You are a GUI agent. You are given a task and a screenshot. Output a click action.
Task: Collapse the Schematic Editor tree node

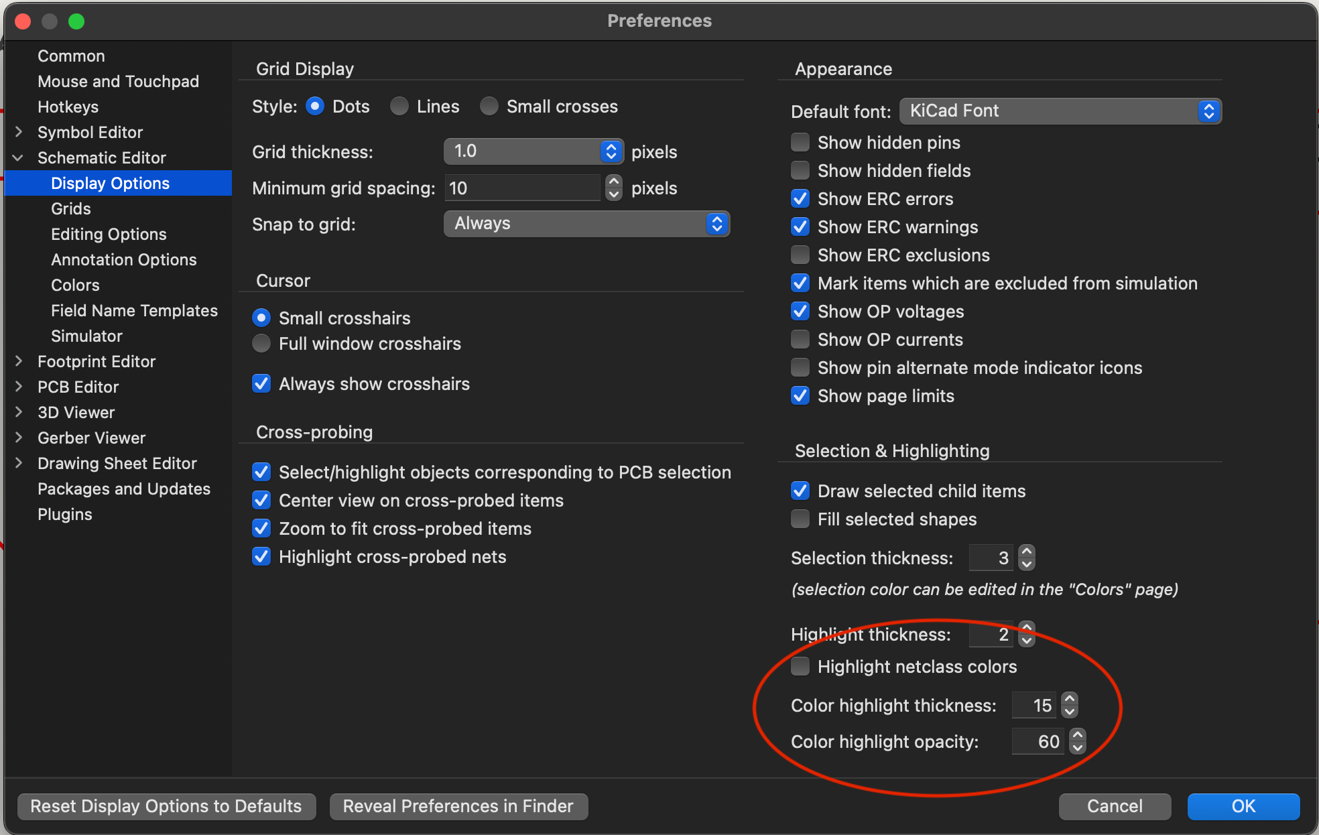coord(19,157)
